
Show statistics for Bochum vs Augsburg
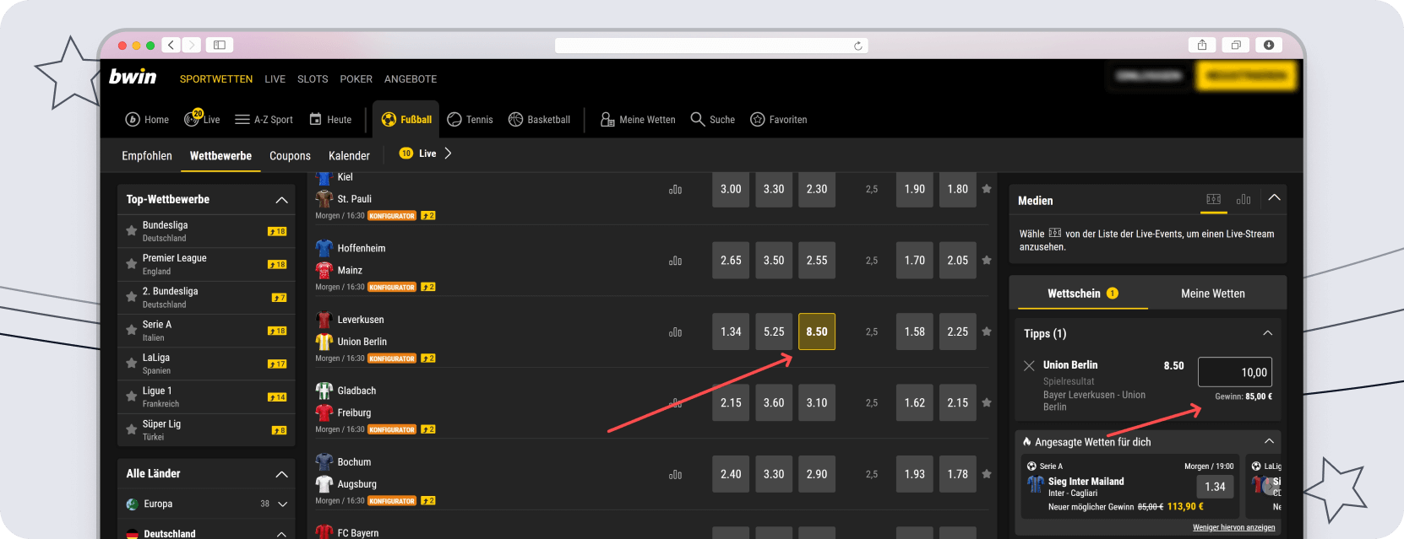[x=675, y=475]
